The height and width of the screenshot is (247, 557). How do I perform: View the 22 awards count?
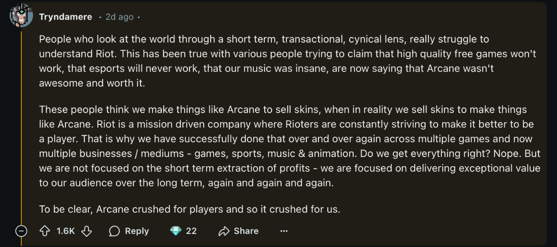pos(191,231)
